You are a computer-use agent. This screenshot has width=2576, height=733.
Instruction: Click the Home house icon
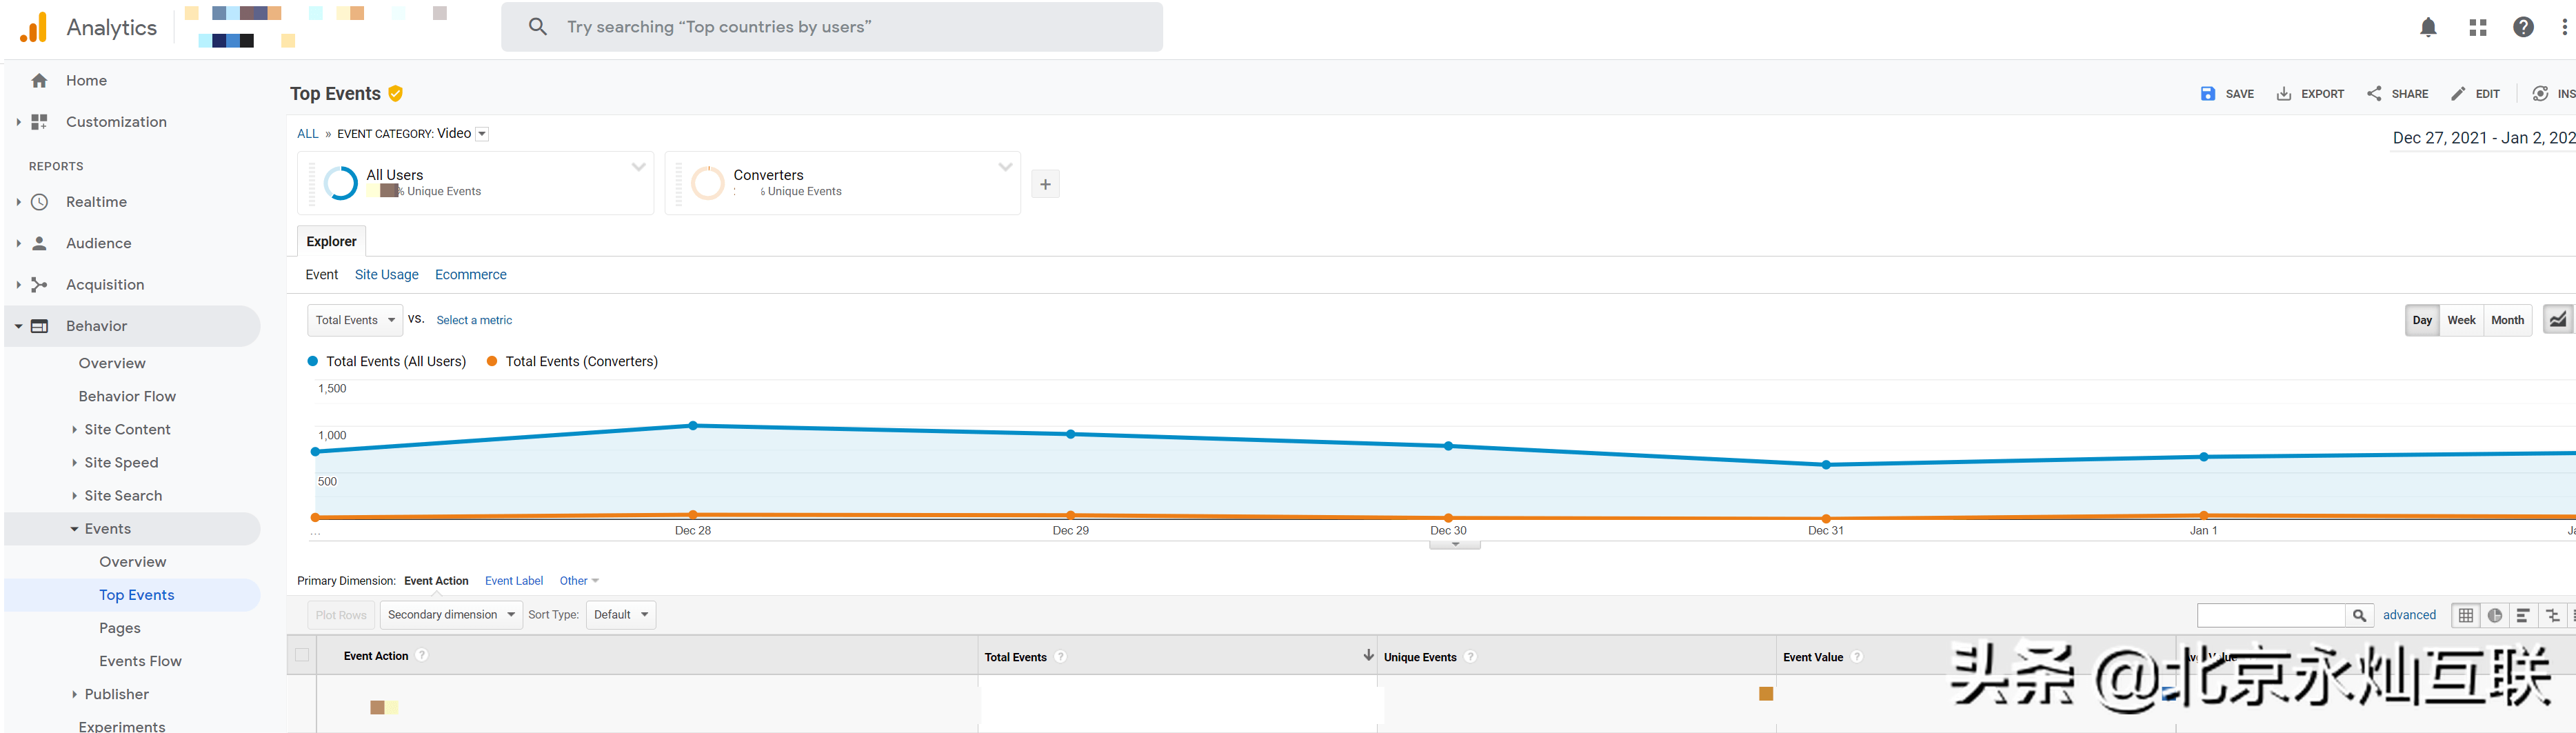pos(39,81)
